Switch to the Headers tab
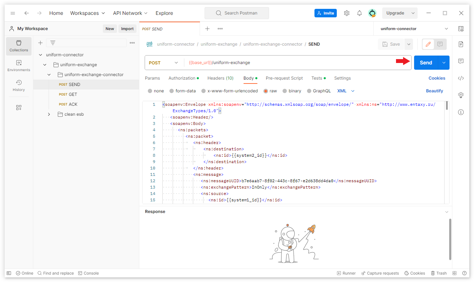Screen dimensions: 474x282 pyautogui.click(x=220, y=78)
